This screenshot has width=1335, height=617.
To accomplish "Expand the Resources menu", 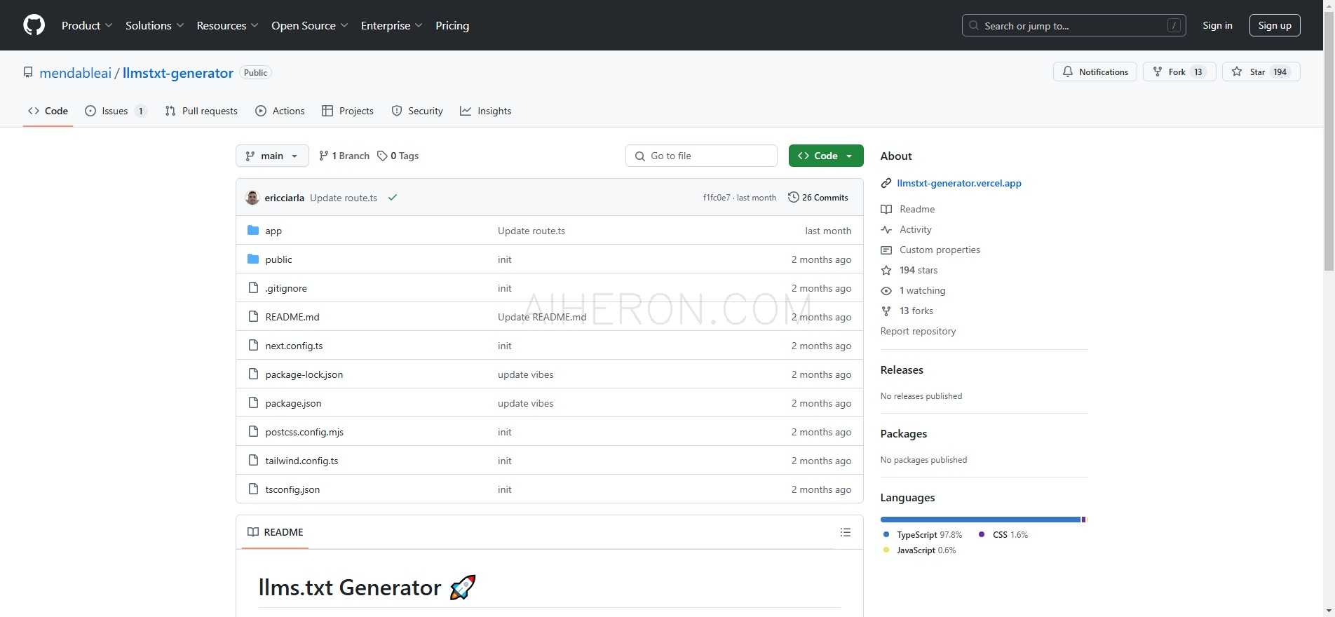I will point(227,25).
